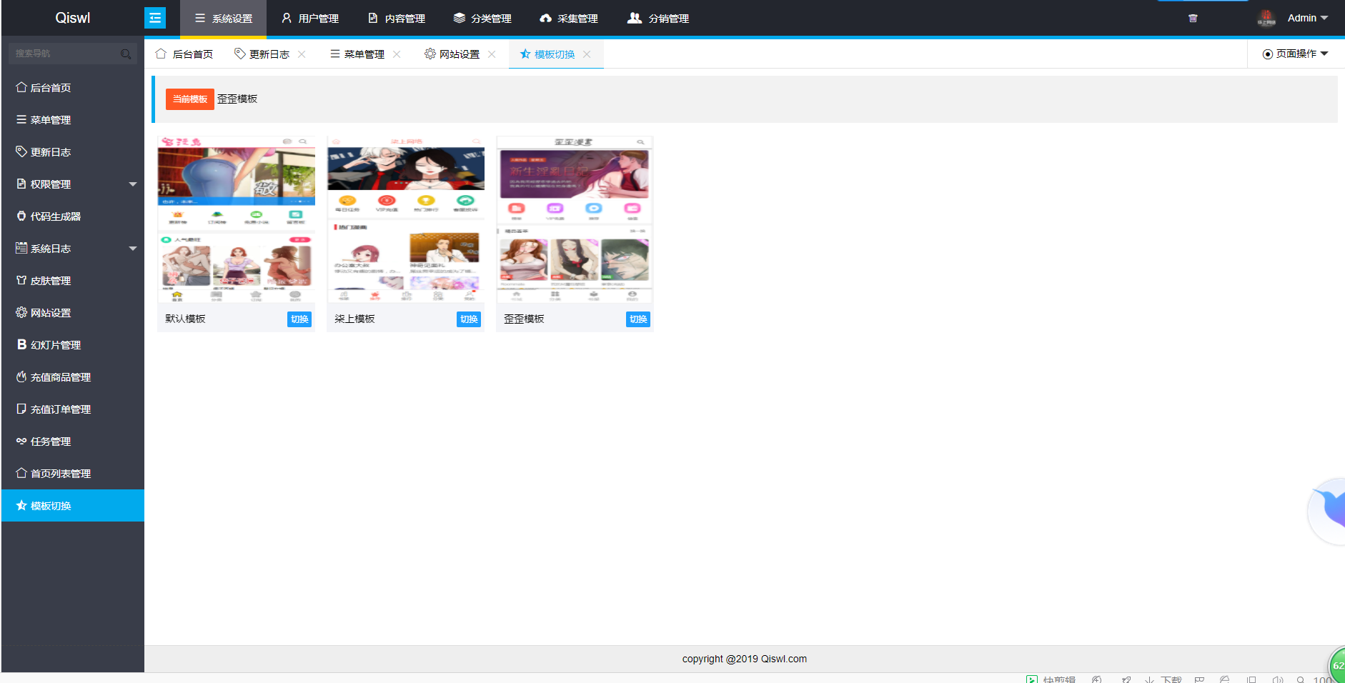The width and height of the screenshot is (1345, 683).
Task: Collapse the sidebar using the hamburger icon
Action: (155, 17)
